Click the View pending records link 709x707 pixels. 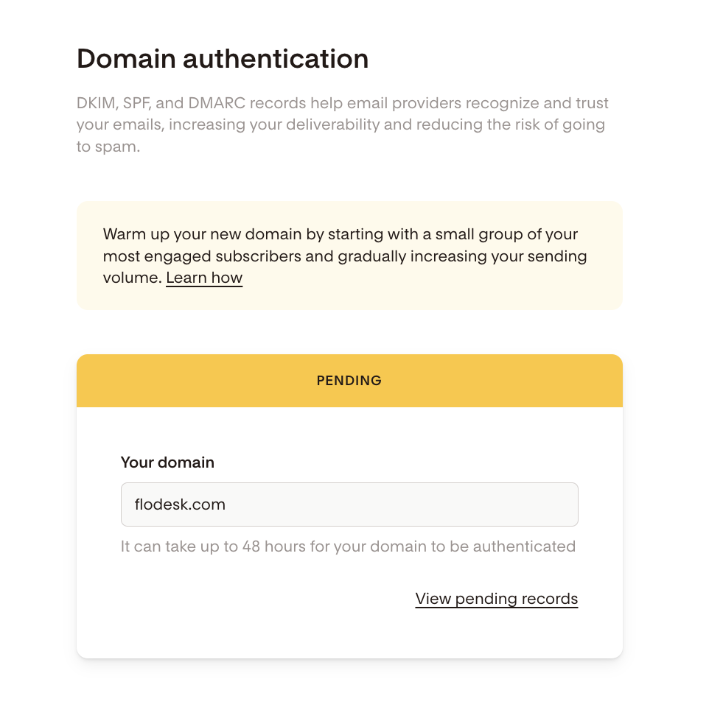[496, 599]
